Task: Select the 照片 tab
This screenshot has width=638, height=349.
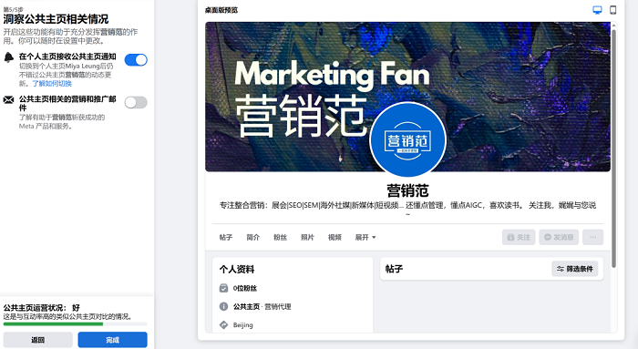Action: point(307,237)
